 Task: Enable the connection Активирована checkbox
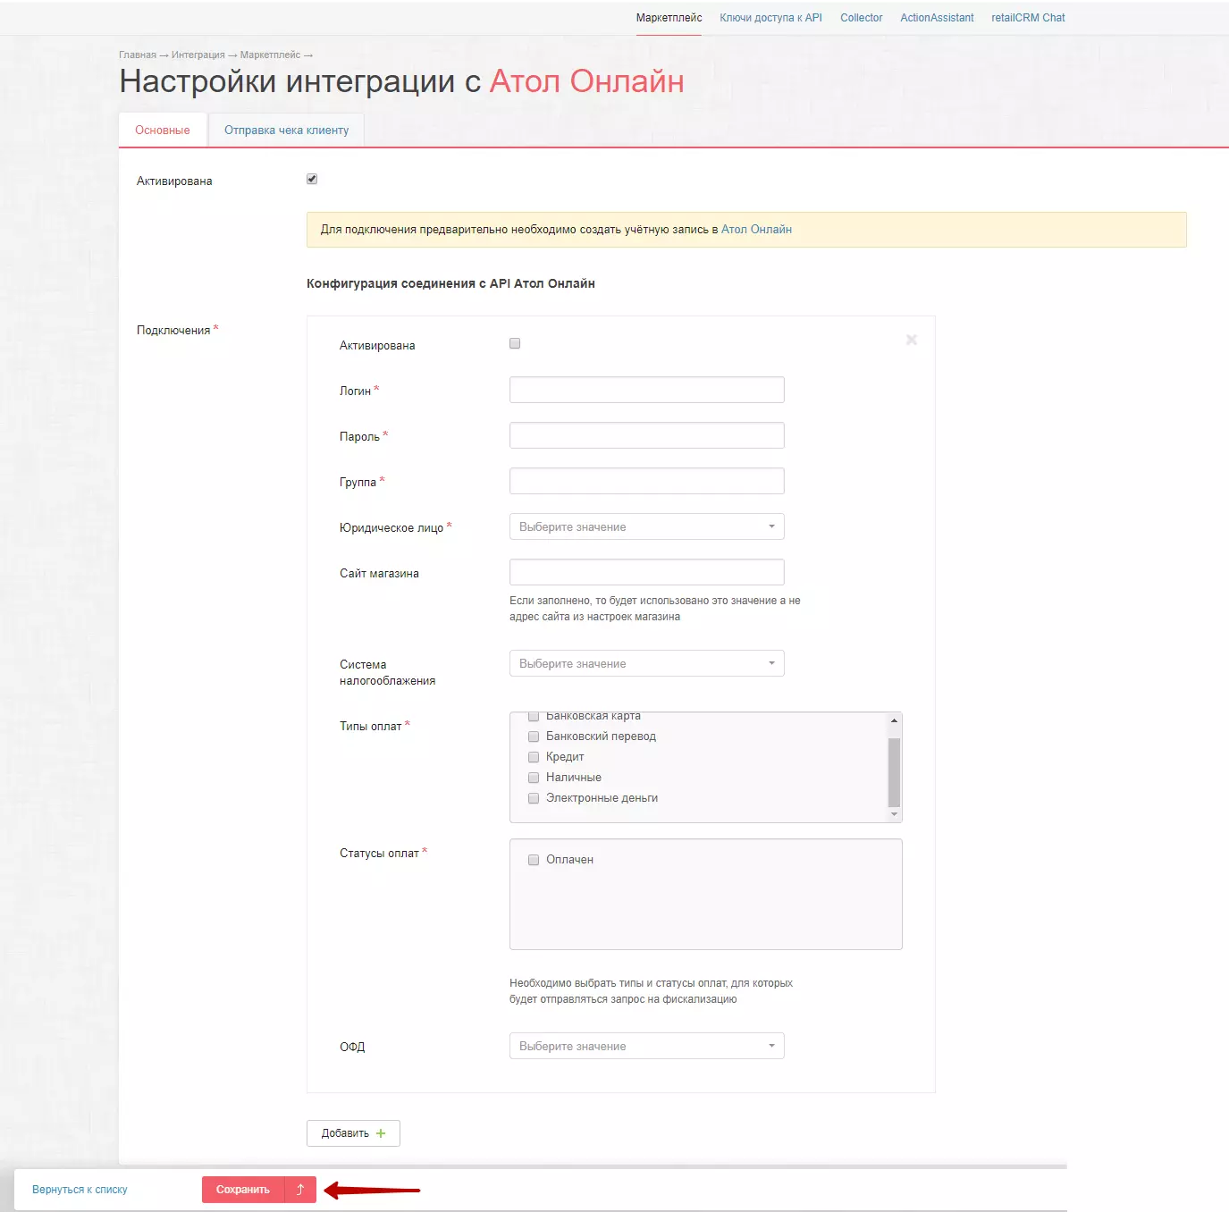[515, 343]
